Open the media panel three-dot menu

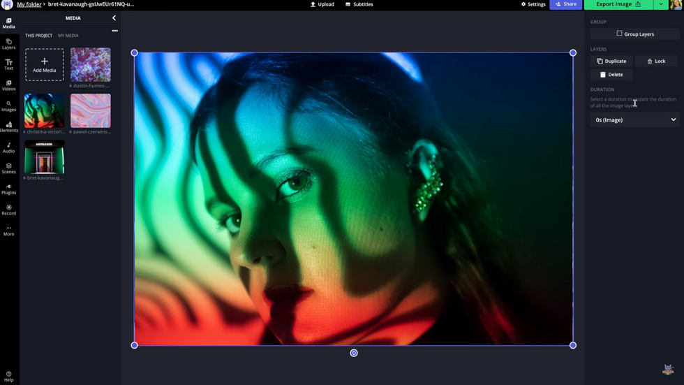[114, 31]
